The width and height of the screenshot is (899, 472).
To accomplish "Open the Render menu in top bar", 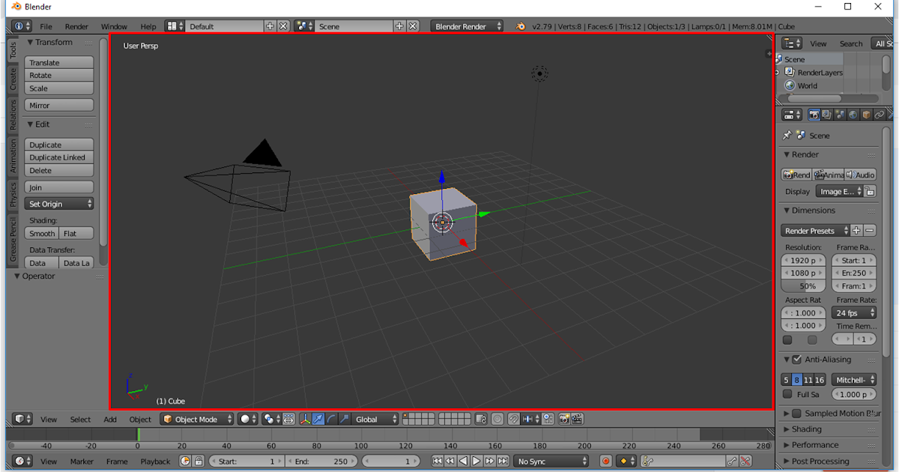I will tap(76, 26).
